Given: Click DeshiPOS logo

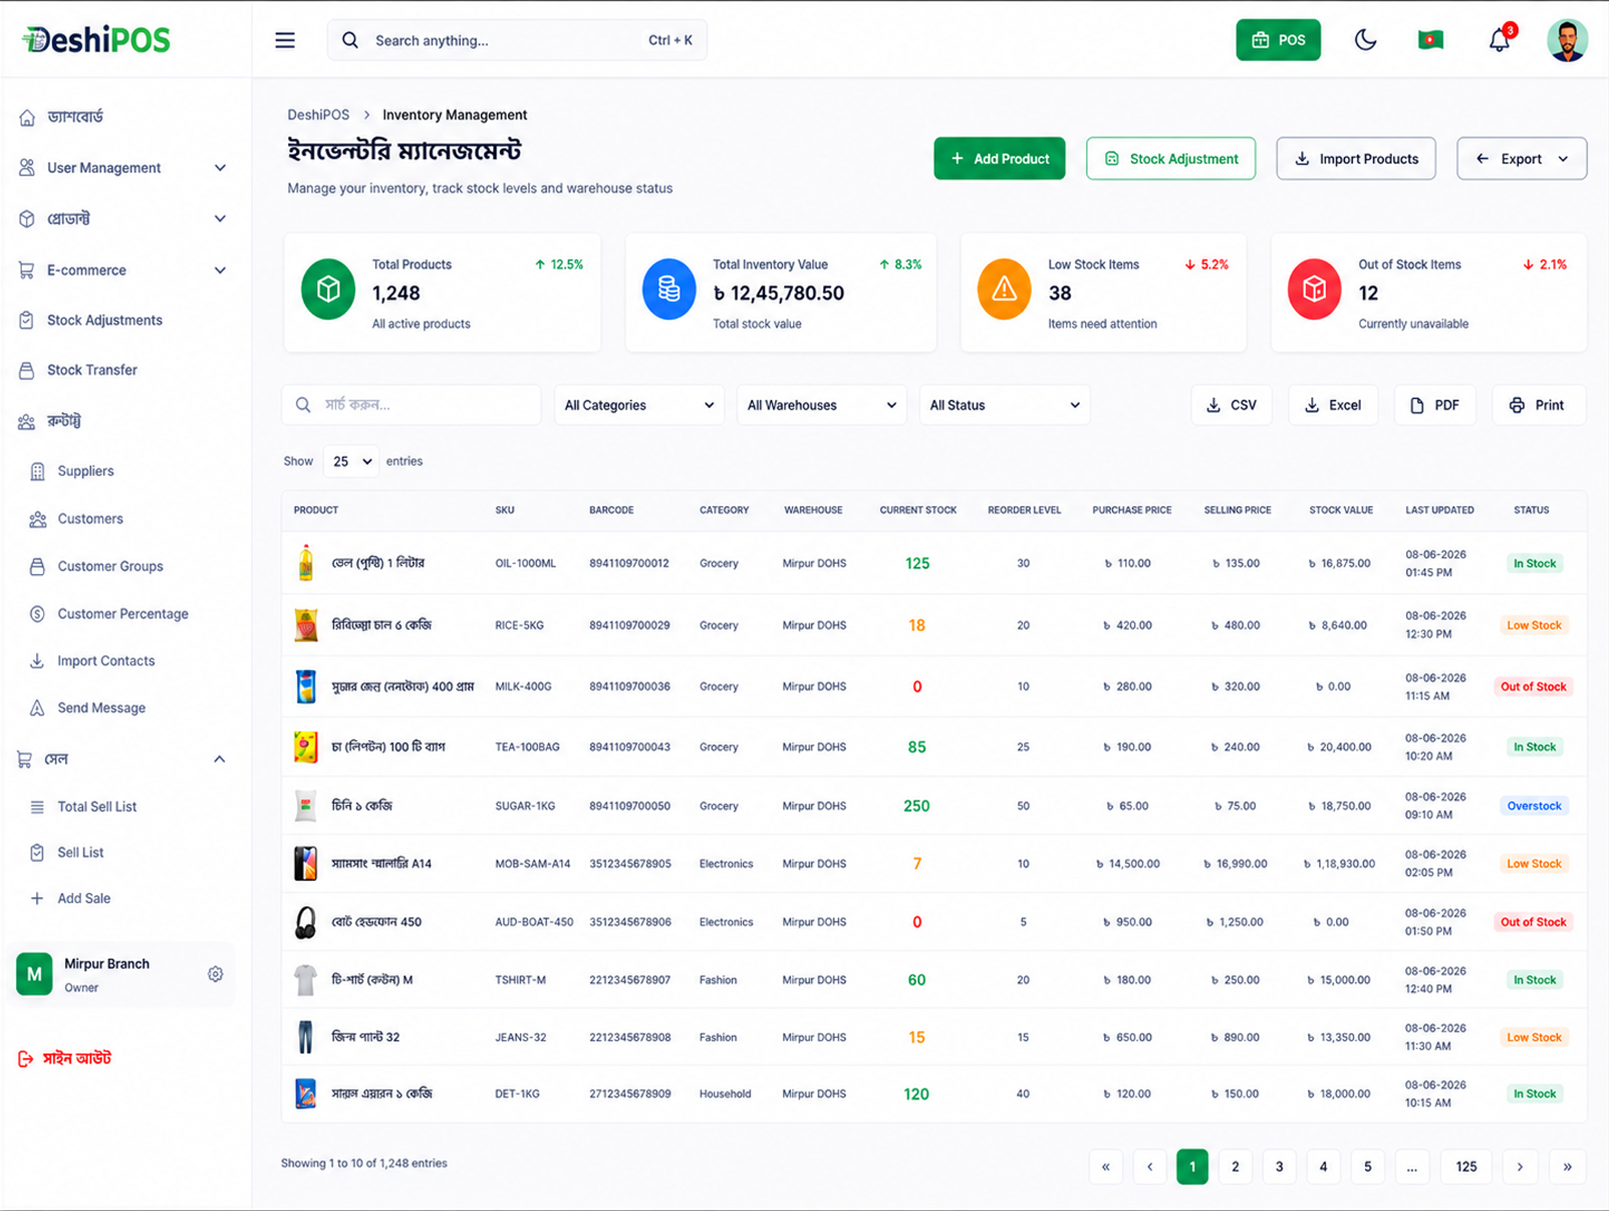Looking at the screenshot, I should 97,40.
